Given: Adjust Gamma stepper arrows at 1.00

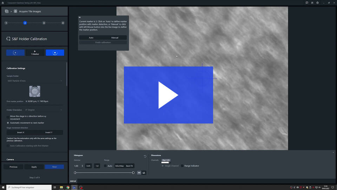Looking at the screenshot, I should [x=82, y=166].
